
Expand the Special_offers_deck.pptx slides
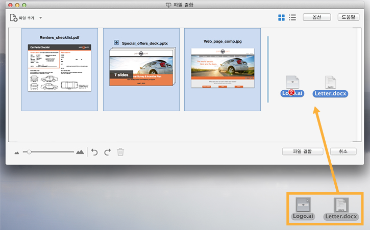pos(116,42)
